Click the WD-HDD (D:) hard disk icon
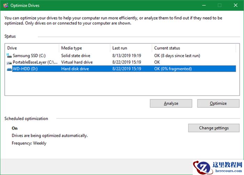The height and width of the screenshot is (175, 244). tap(9, 69)
